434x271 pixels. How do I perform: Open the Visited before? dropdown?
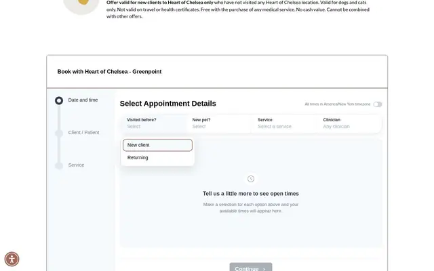point(154,123)
